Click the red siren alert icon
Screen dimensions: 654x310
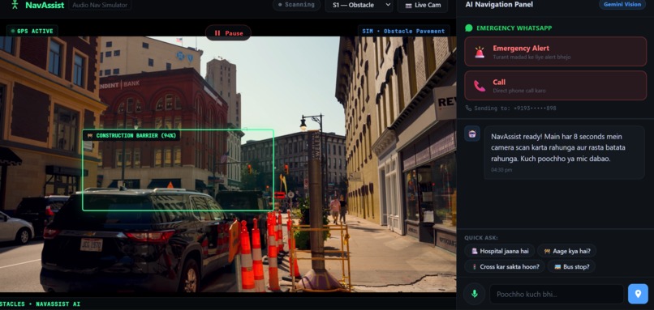(480, 52)
